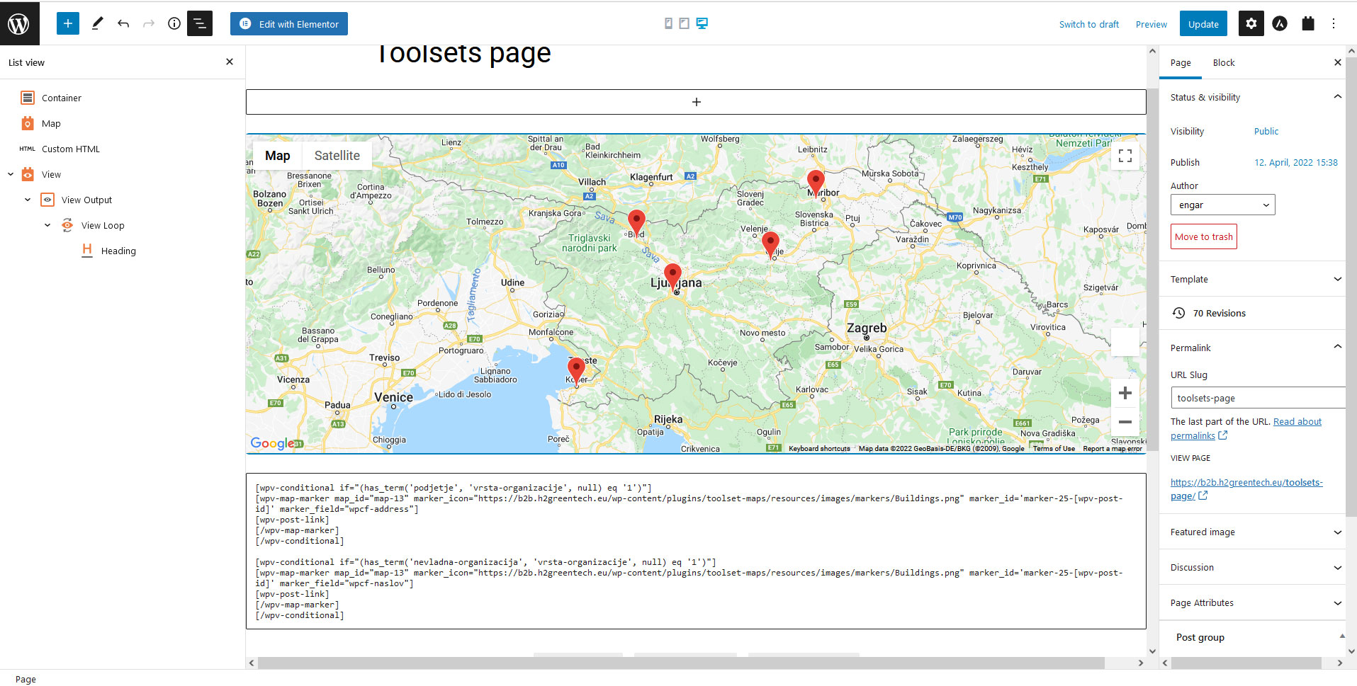Screen dimensions: 1357x686
Task: Toggle the block inserter plus button
Action: [68, 23]
